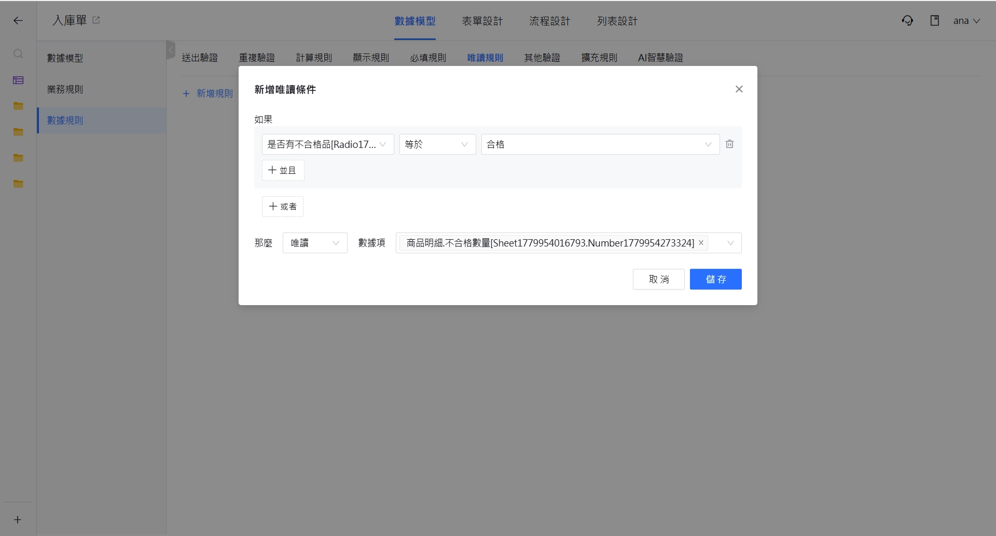Switch to the 流程設計 tab

pos(550,21)
